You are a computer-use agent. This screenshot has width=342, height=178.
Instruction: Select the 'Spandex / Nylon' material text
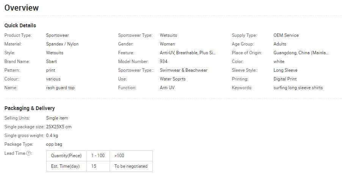[x=62, y=44]
